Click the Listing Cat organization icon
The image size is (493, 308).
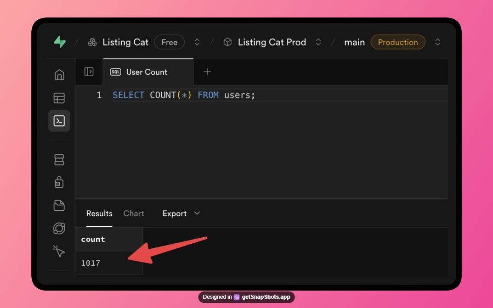[92, 42]
